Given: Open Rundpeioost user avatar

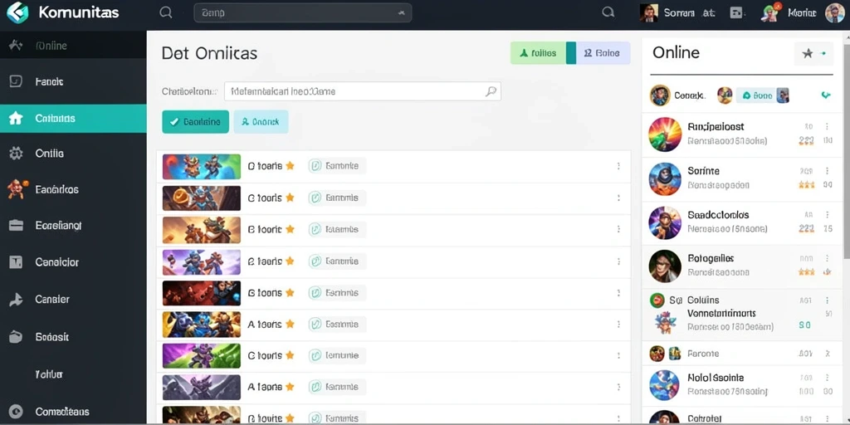Looking at the screenshot, I should [x=665, y=134].
